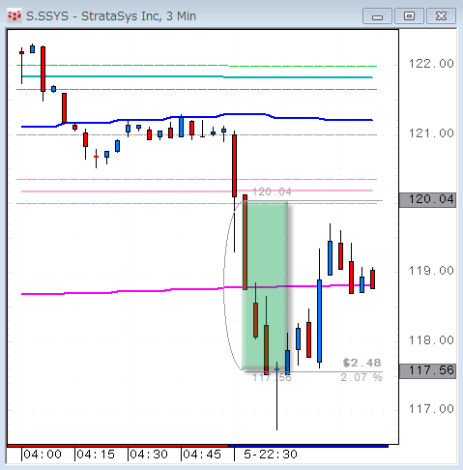This screenshot has width=463, height=470.
Task: Maximize the StrataSys chart window
Action: coord(409,16)
